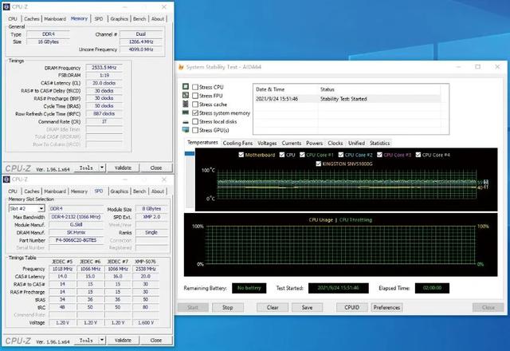
Task: Toggle the KINGSTON SNVS1000G checkbox
Action: point(319,164)
